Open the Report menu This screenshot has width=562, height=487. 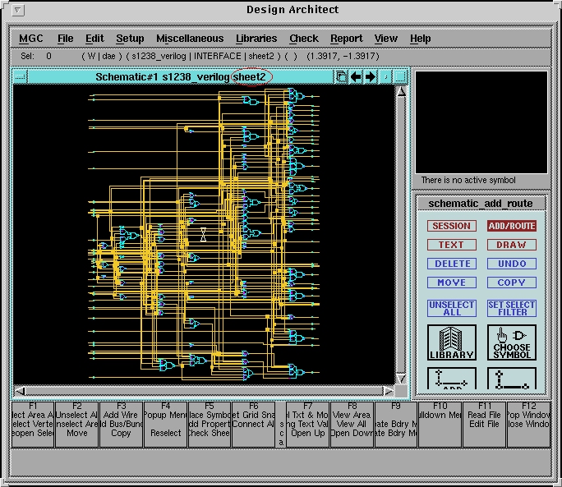[346, 39]
